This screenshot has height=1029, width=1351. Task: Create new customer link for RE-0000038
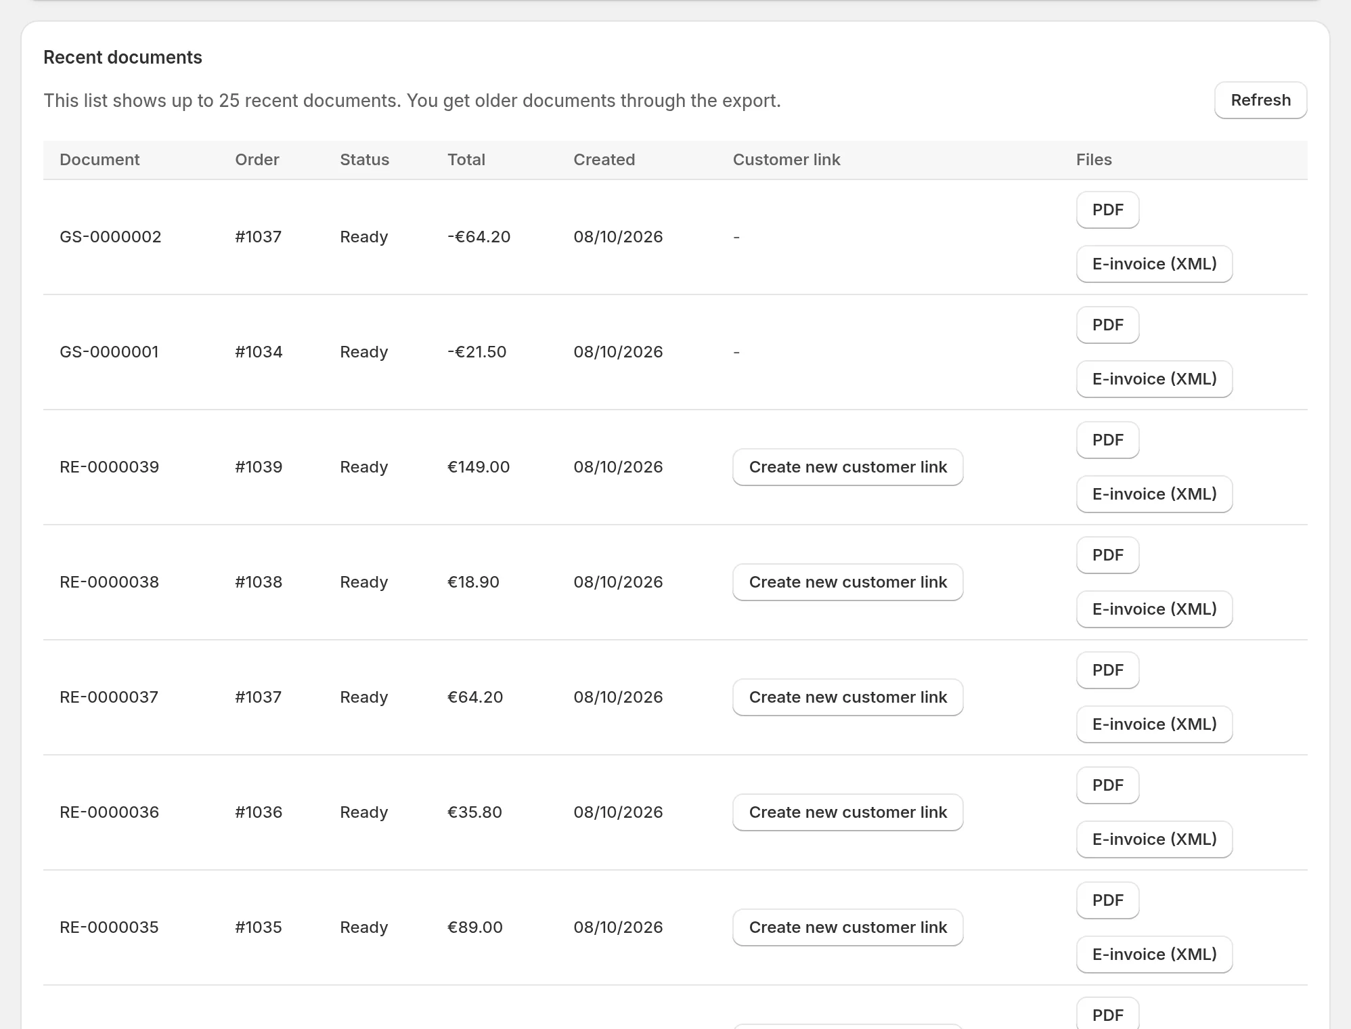click(847, 582)
